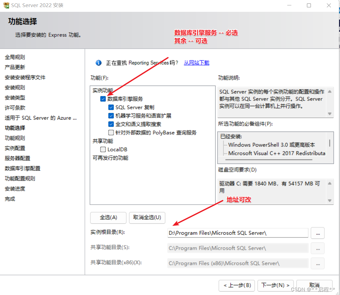Select 可再发行的功能 node in feature tree
The image size is (340, 295).
point(111,158)
